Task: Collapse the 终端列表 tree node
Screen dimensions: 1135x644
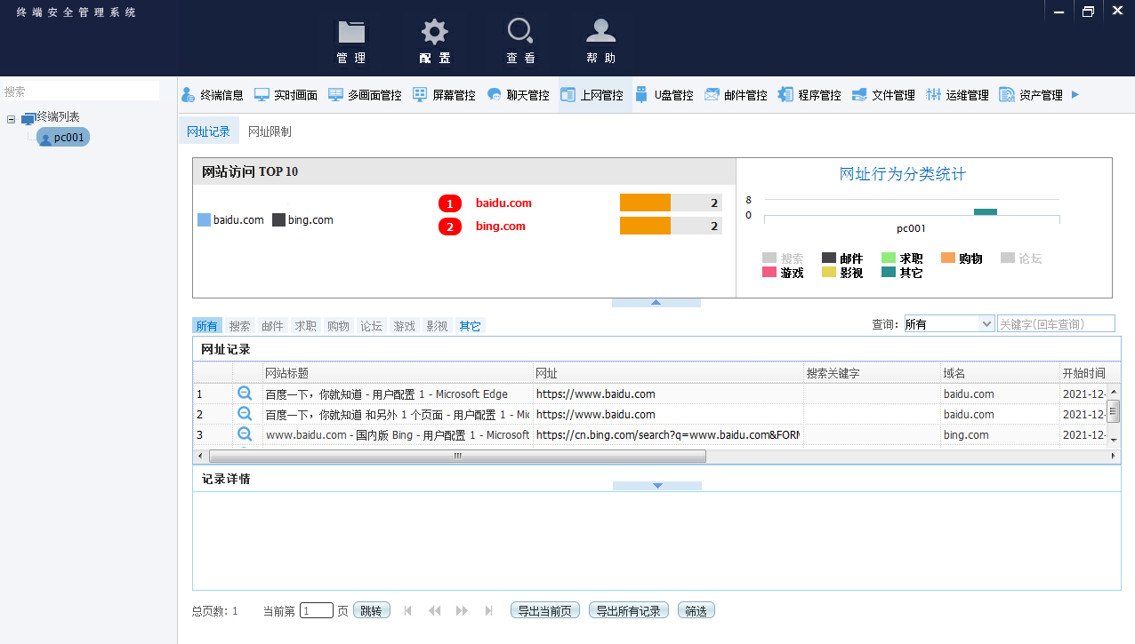Action: pyautogui.click(x=11, y=118)
